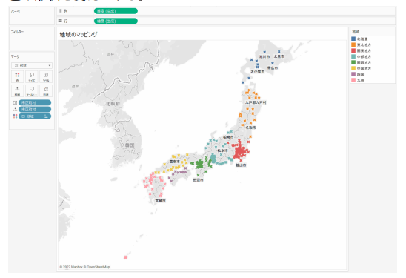Select 九州 label in the legend
The image size is (406, 278).
360,80
